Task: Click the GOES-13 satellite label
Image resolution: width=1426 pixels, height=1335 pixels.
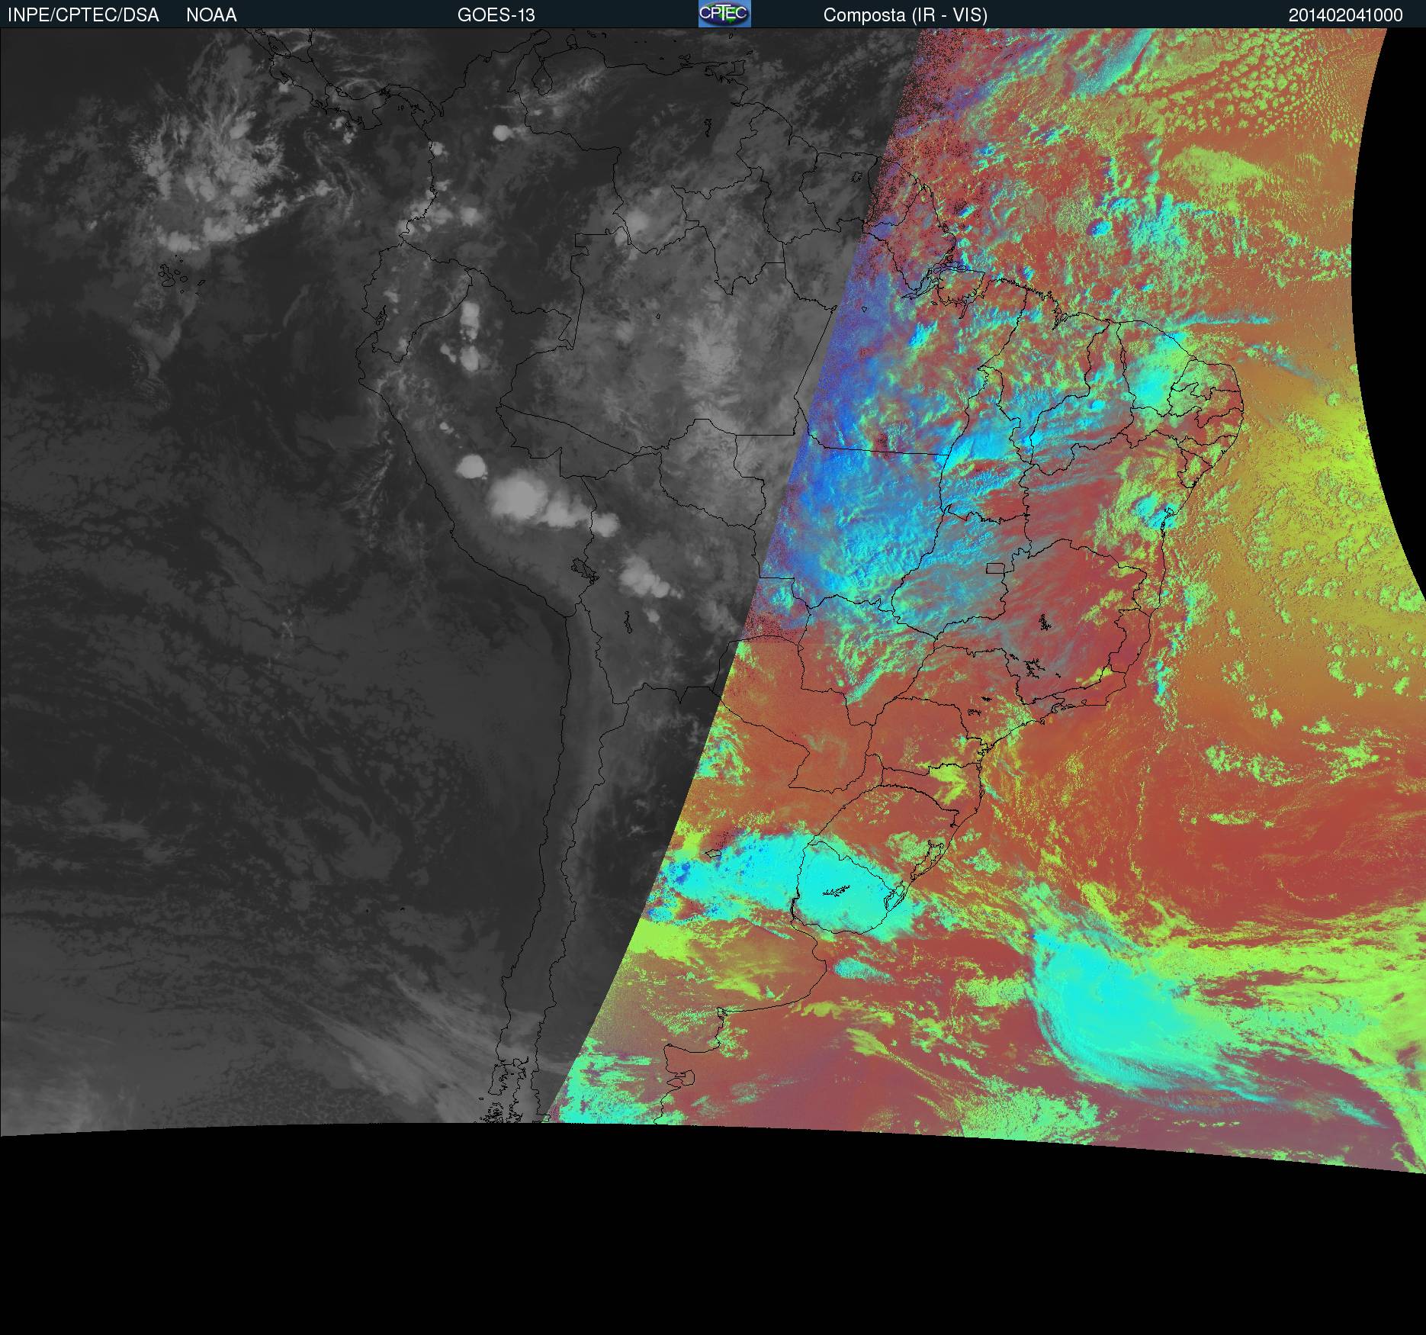Action: click(496, 15)
